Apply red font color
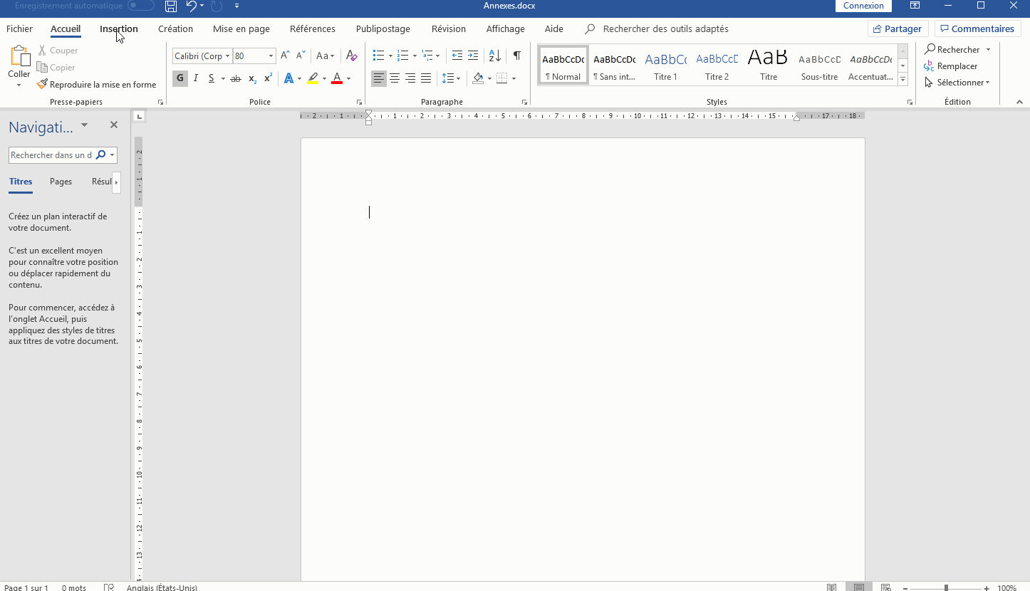The width and height of the screenshot is (1030, 591). (x=337, y=78)
